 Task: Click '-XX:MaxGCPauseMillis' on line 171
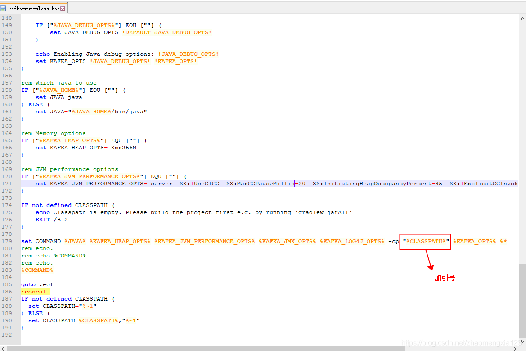(x=259, y=184)
